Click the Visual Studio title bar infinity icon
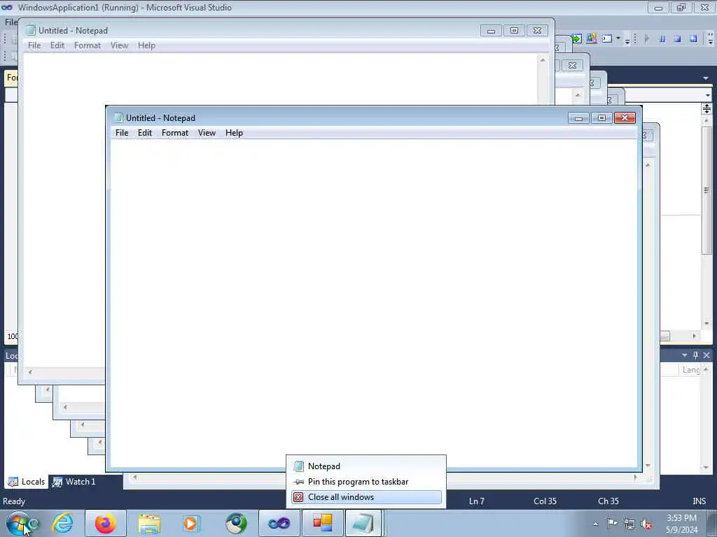The width and height of the screenshot is (717, 537). [x=7, y=7]
